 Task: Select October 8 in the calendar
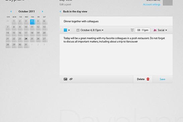(x=14, y=28)
